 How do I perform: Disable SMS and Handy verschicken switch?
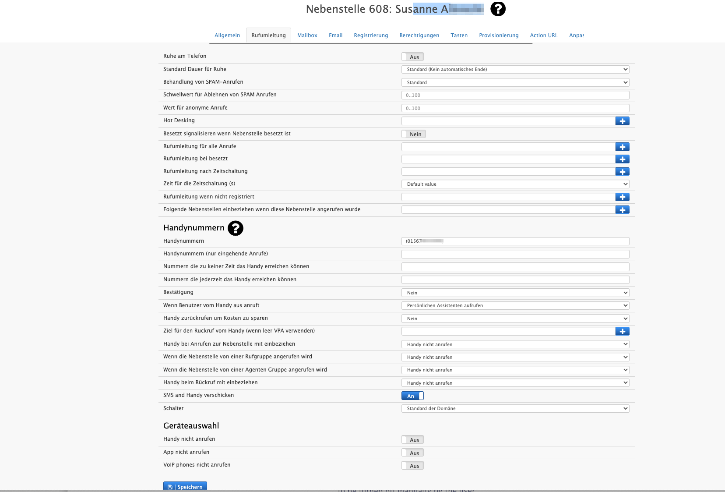412,396
